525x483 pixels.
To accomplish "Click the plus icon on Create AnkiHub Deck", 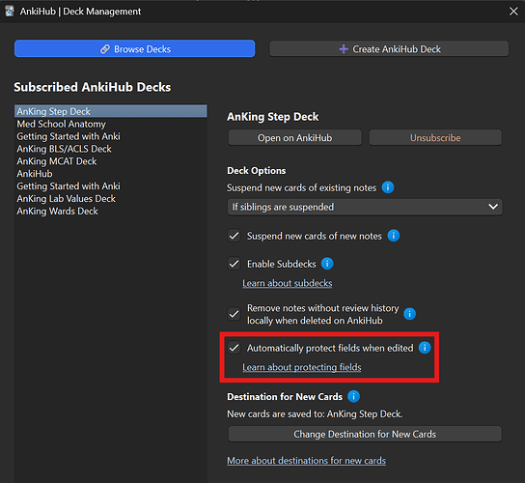I will 344,49.
